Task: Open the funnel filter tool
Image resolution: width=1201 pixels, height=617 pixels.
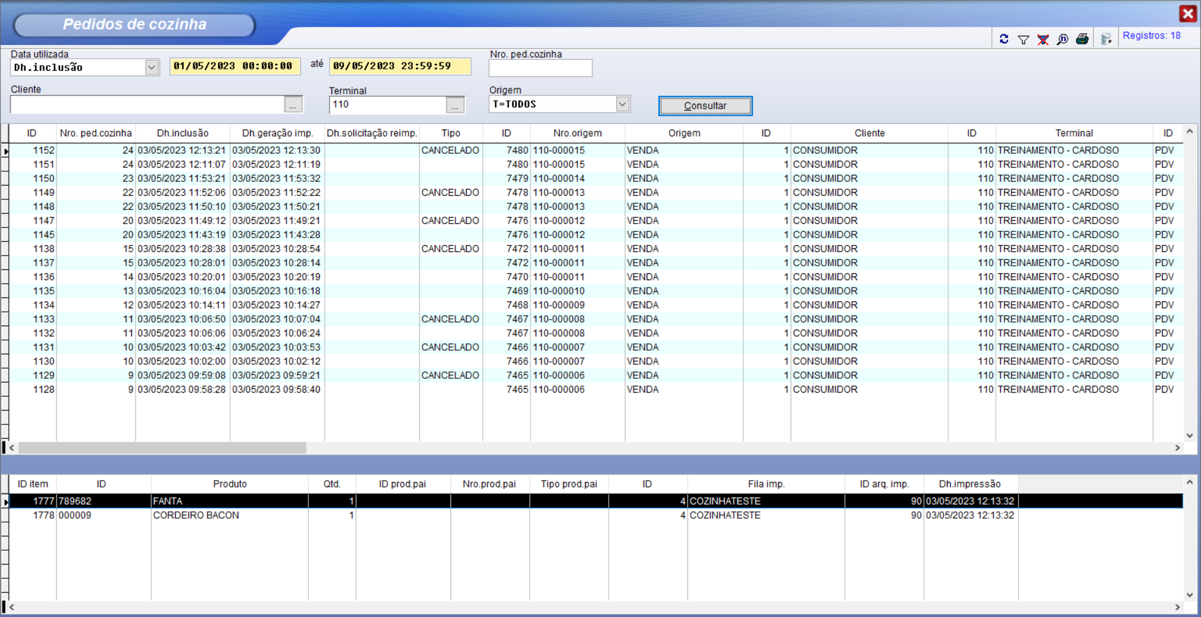Action: 1023,39
